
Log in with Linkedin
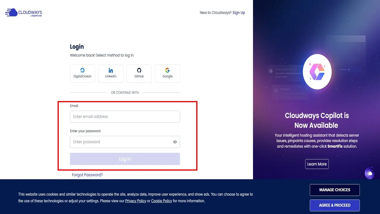click(x=111, y=73)
